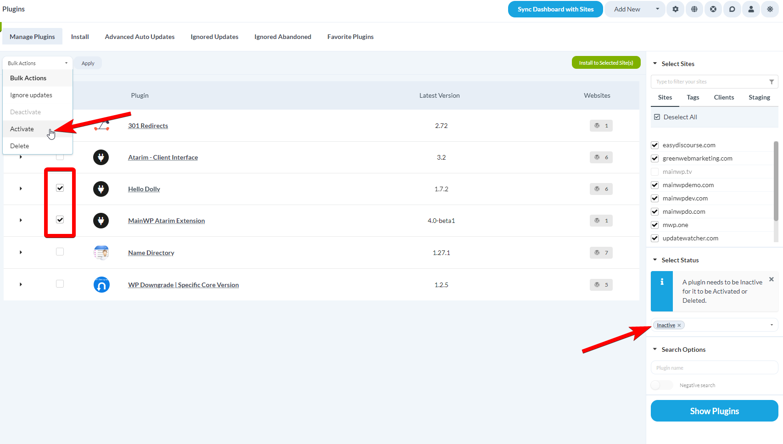Image resolution: width=783 pixels, height=444 pixels.
Task: Select the Staging tab under Select Sites
Action: pyautogui.click(x=759, y=97)
